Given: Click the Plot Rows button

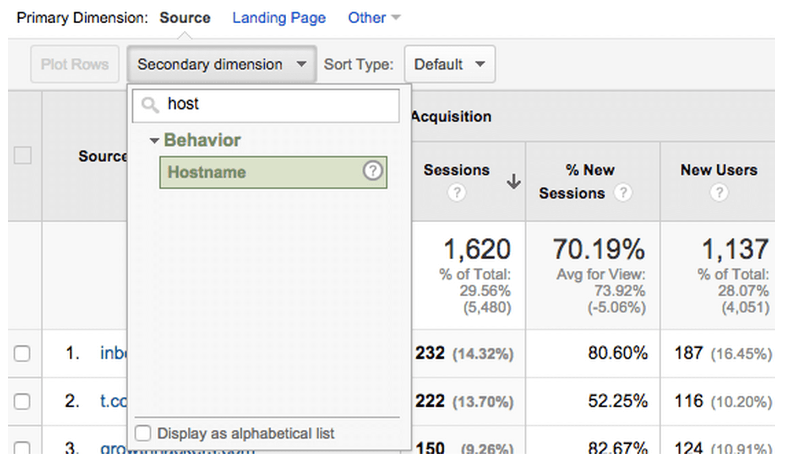Looking at the screenshot, I should (75, 64).
